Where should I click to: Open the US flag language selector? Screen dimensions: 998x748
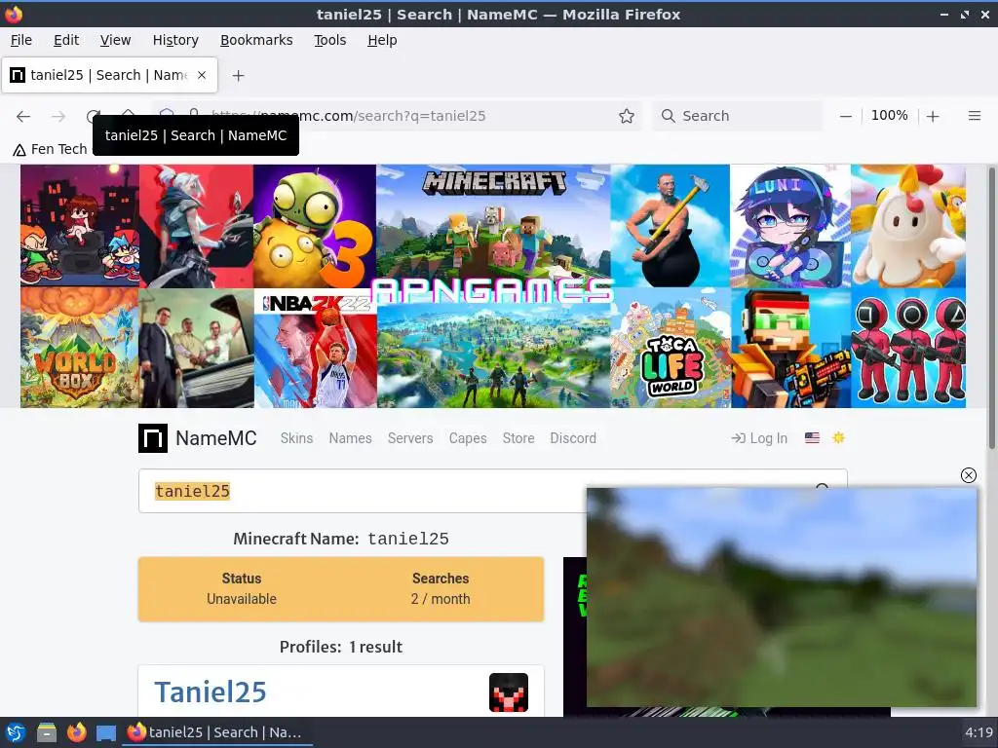[x=812, y=437]
